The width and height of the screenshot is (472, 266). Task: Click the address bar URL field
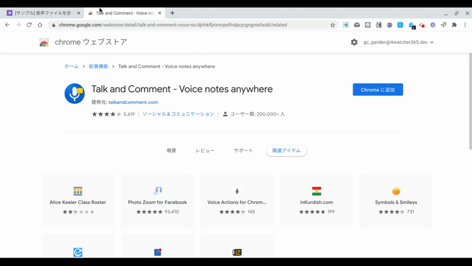pos(193,25)
